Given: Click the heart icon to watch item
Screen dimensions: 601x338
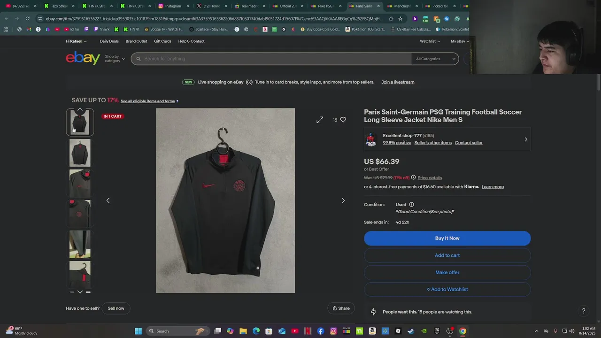Looking at the screenshot, I should (x=343, y=120).
